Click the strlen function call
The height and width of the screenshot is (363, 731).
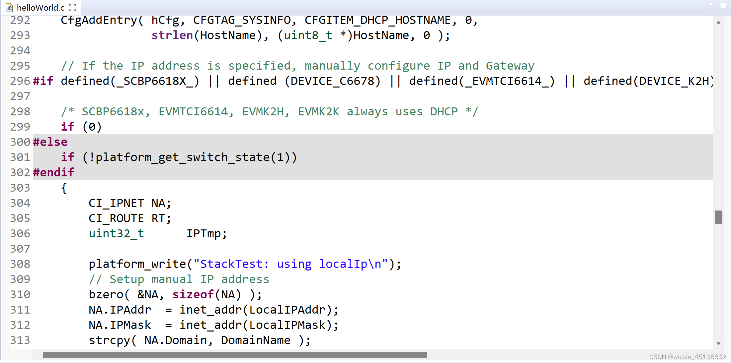(x=172, y=35)
